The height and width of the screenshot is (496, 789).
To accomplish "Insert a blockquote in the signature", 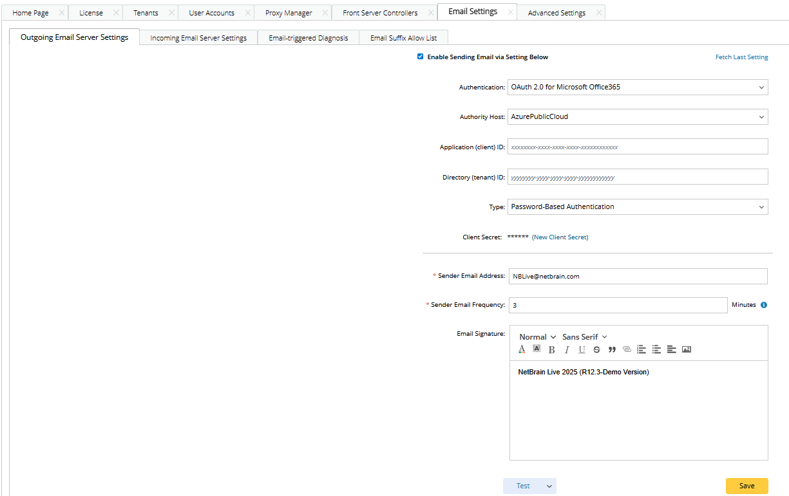I will (x=612, y=350).
